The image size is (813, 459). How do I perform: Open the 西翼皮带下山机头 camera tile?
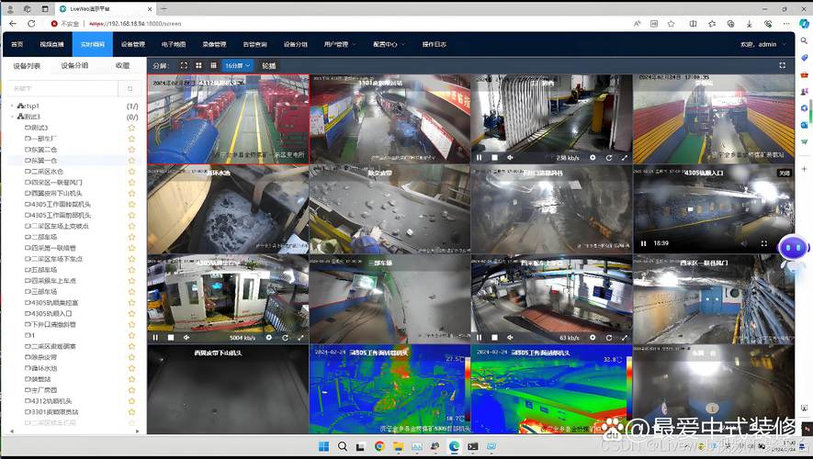pyautogui.click(x=228, y=389)
